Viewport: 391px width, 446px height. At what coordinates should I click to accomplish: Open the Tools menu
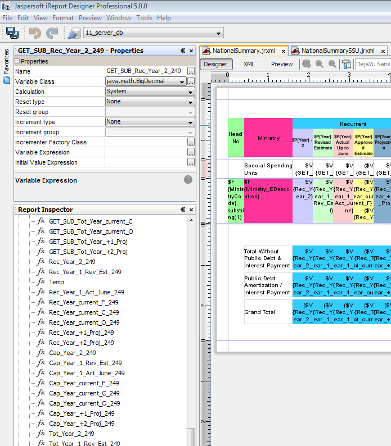pos(144,18)
